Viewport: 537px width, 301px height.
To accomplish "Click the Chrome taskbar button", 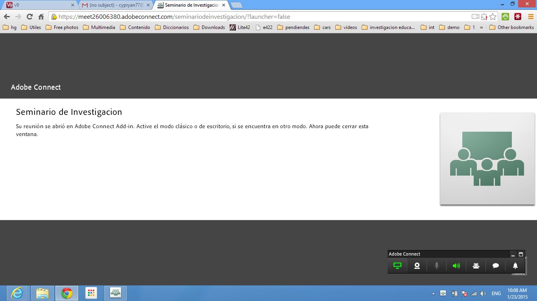I will (x=67, y=293).
